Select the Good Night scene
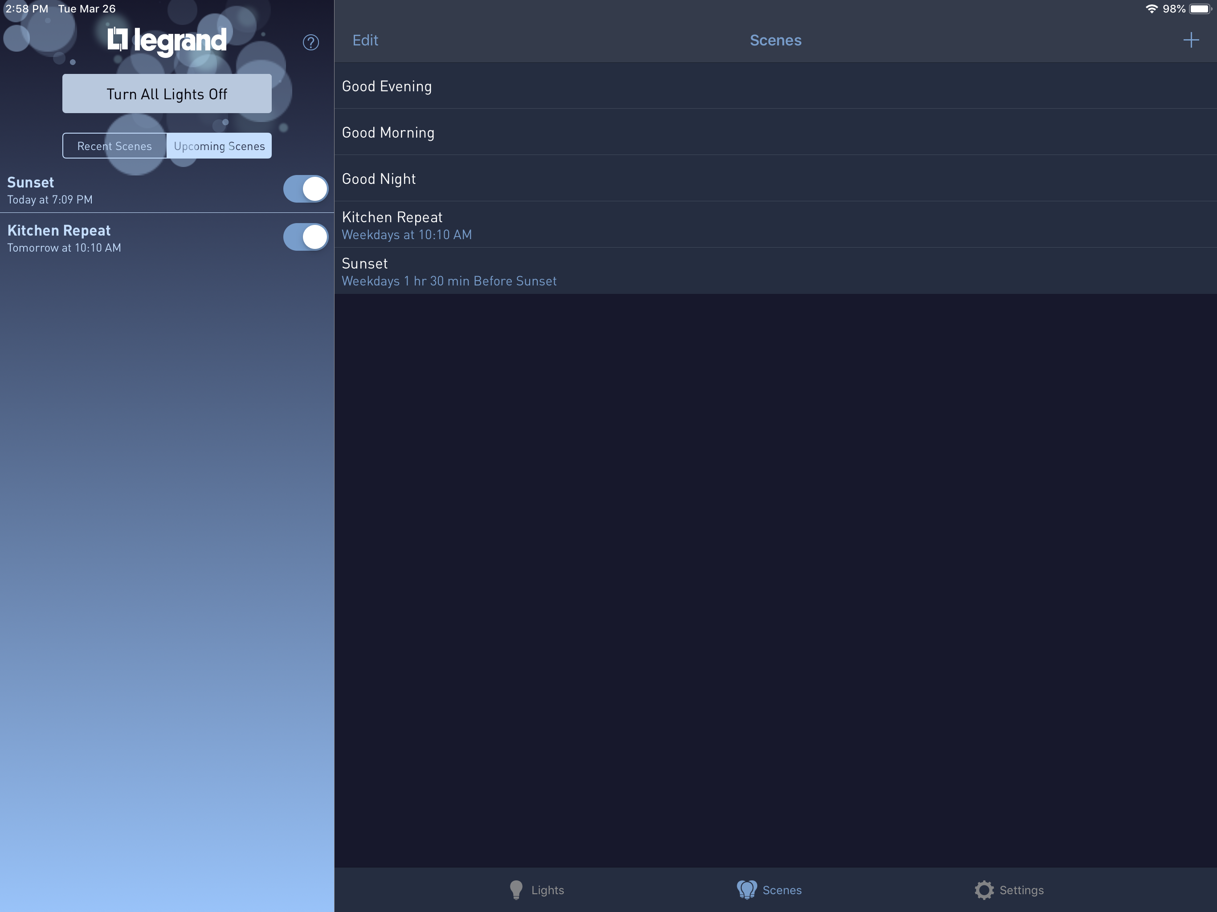The image size is (1217, 912). (x=775, y=178)
